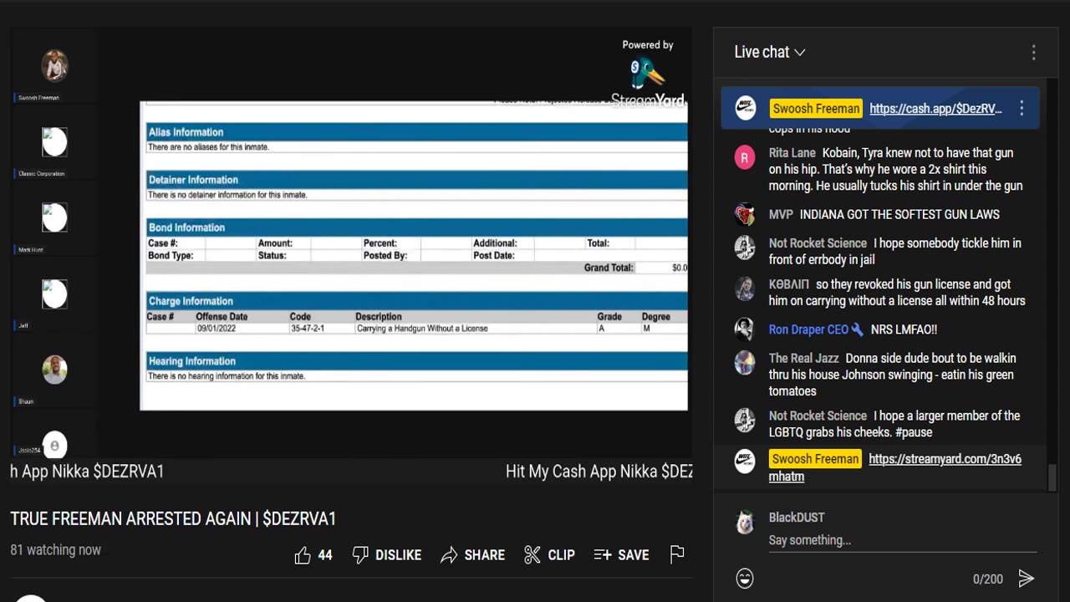
Task: Click Swoosh Freeman avatar in pinned message
Action: click(x=745, y=109)
